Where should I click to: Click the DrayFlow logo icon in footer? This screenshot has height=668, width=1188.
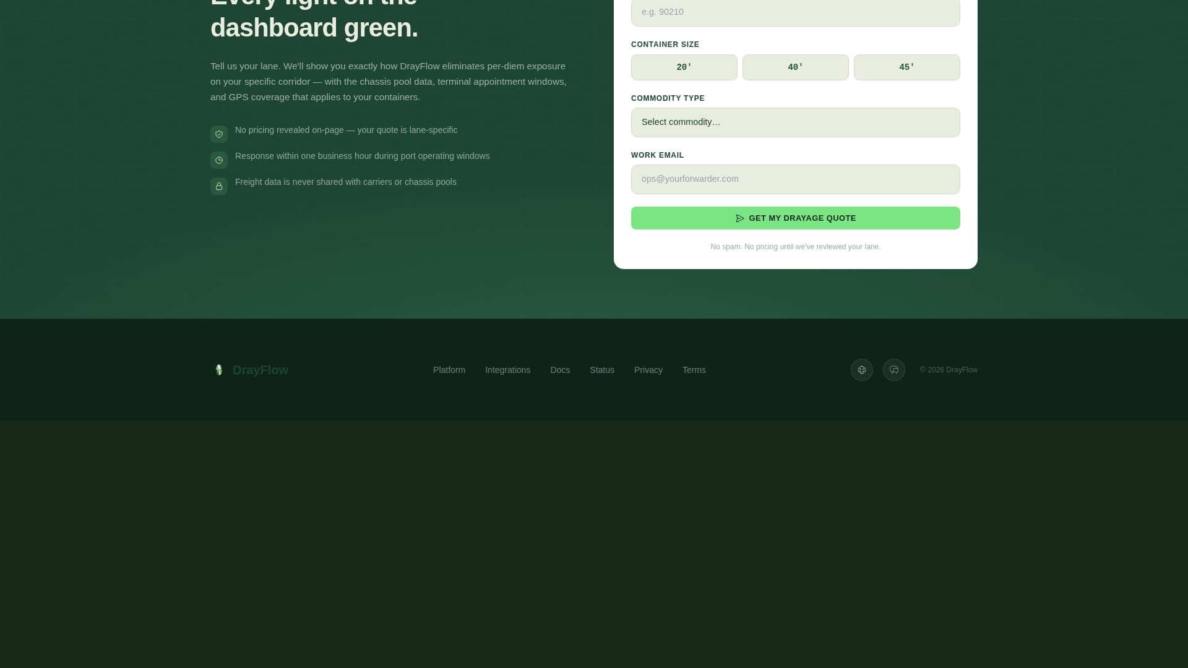click(218, 370)
